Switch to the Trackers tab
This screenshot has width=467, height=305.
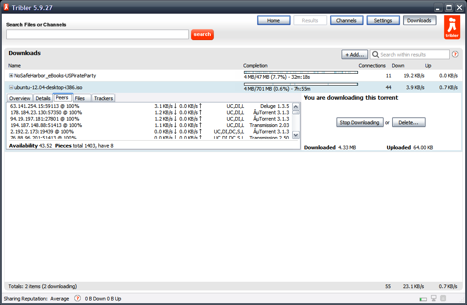(104, 98)
